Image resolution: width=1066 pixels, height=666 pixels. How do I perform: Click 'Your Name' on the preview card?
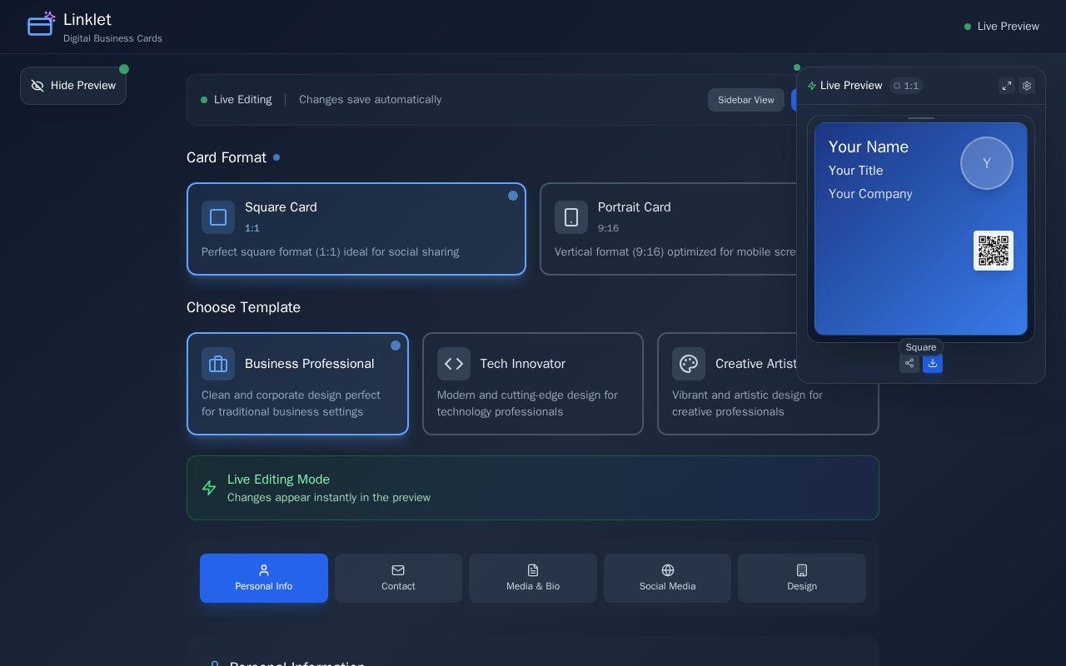tap(869, 147)
